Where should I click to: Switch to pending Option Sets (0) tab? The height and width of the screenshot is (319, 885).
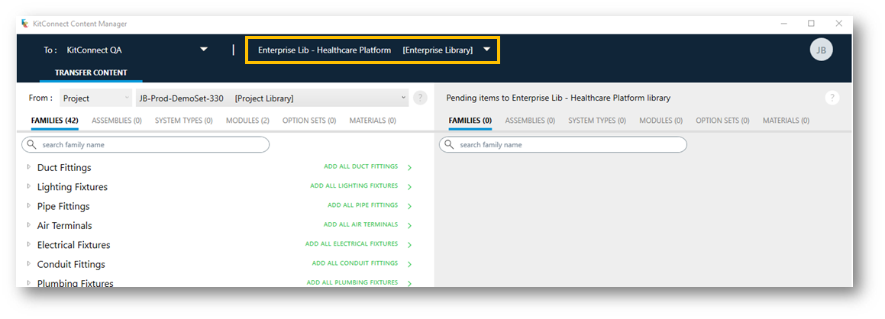pos(722,121)
